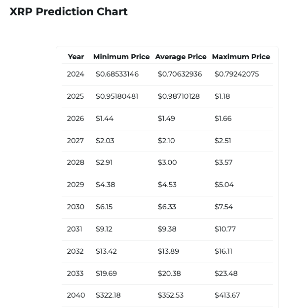Click the 2027 year cell
This screenshot has height=308, width=302.
pos(75,141)
